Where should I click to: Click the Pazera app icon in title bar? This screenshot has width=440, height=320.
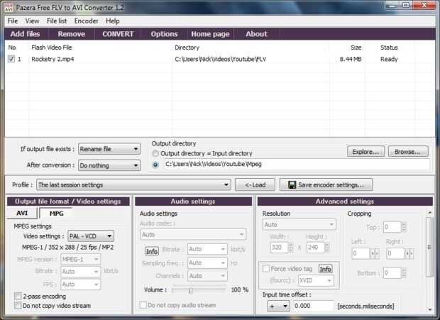pos(9,6)
